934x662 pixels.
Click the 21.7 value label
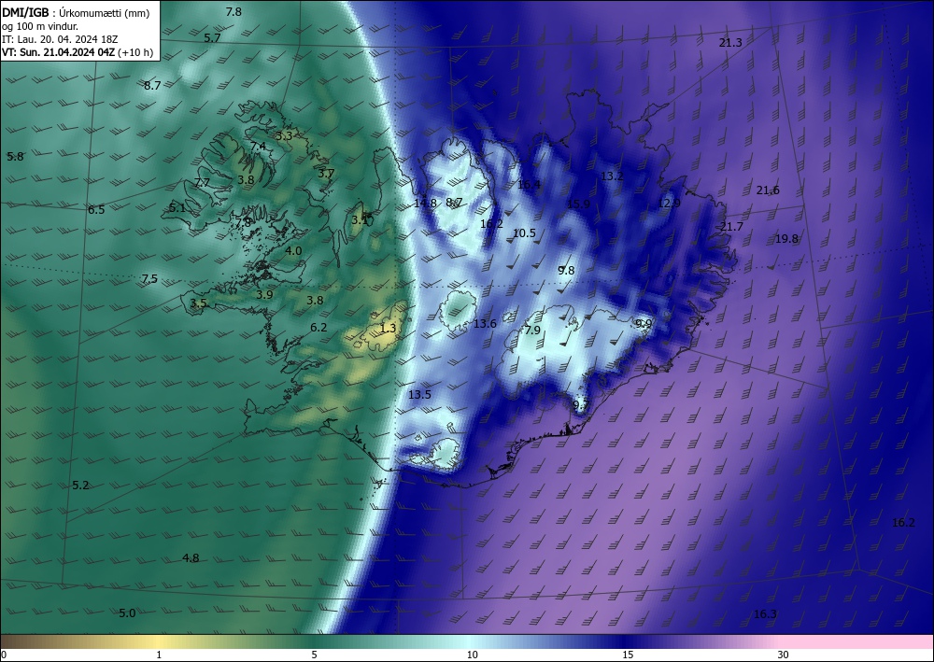pyautogui.click(x=731, y=227)
